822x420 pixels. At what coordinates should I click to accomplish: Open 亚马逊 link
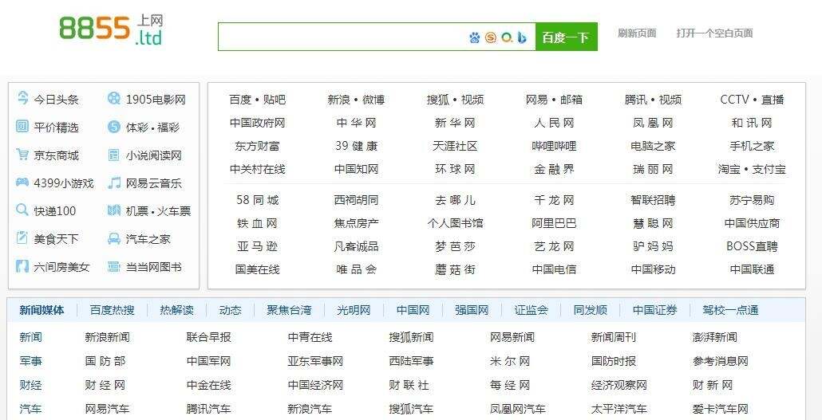point(258,246)
